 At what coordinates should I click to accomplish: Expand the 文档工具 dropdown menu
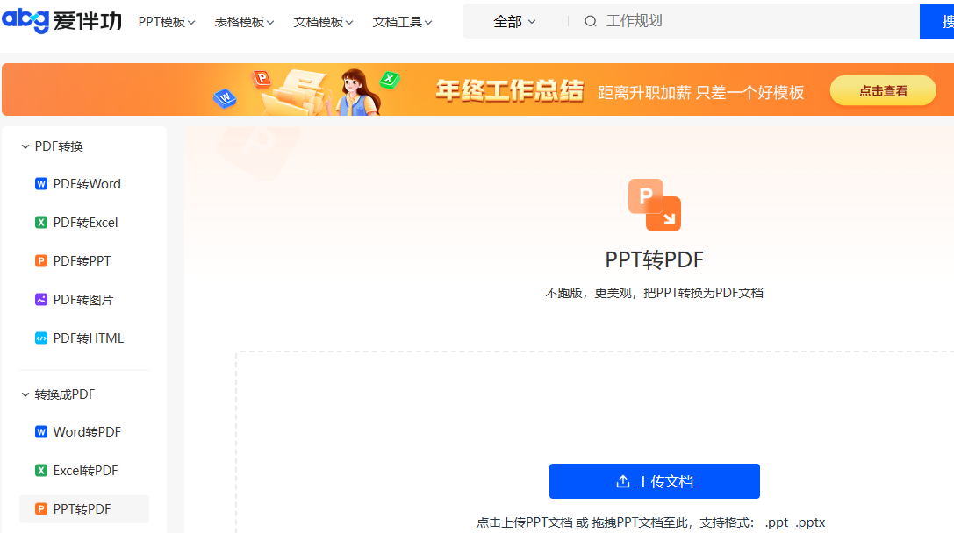[x=402, y=20]
